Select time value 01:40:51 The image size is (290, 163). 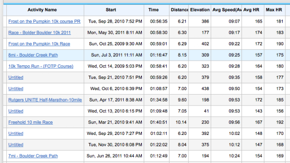coord(159,122)
